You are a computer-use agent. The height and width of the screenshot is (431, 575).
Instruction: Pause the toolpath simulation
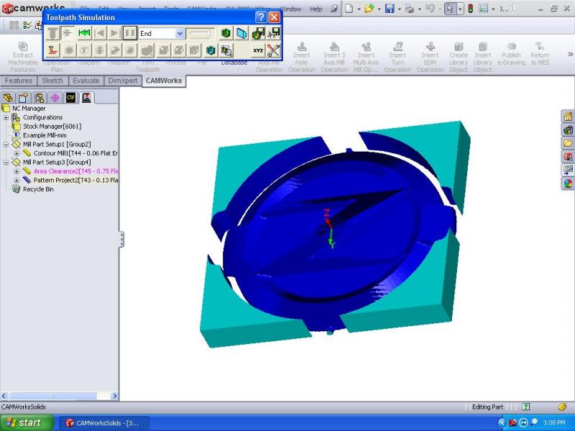130,33
